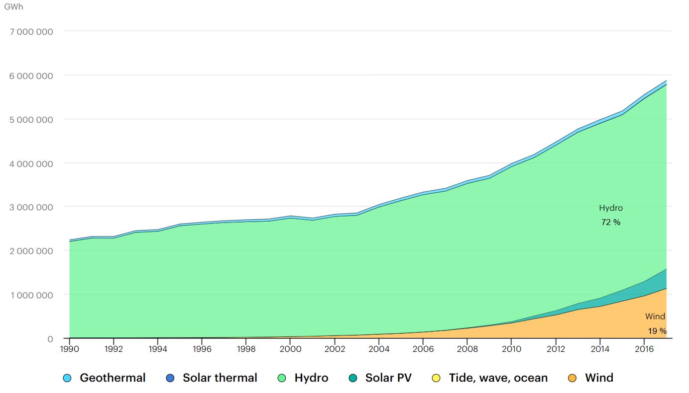Click the 4 000 000 y-axis value
689x393 pixels.
[31, 163]
